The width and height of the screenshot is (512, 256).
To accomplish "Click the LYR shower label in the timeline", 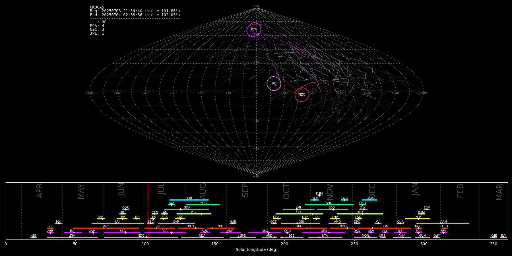I will coord(50,226).
